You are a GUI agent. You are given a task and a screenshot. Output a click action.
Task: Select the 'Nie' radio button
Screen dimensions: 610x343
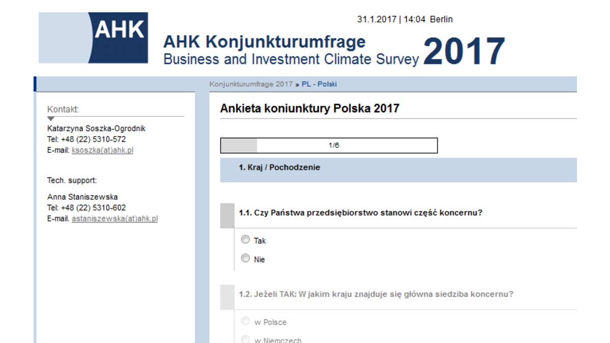(246, 259)
